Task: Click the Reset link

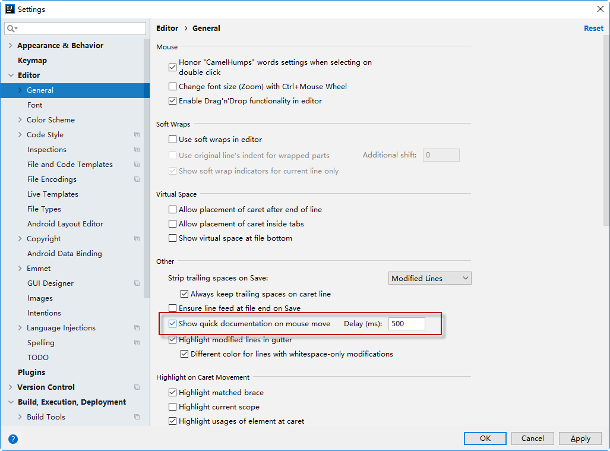Action: pyautogui.click(x=593, y=29)
